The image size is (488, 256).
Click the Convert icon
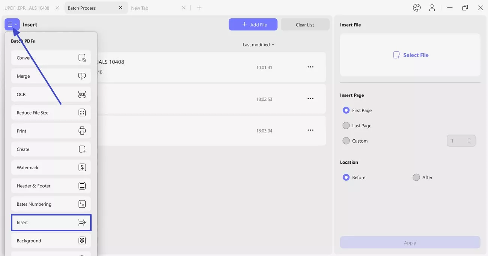click(82, 58)
